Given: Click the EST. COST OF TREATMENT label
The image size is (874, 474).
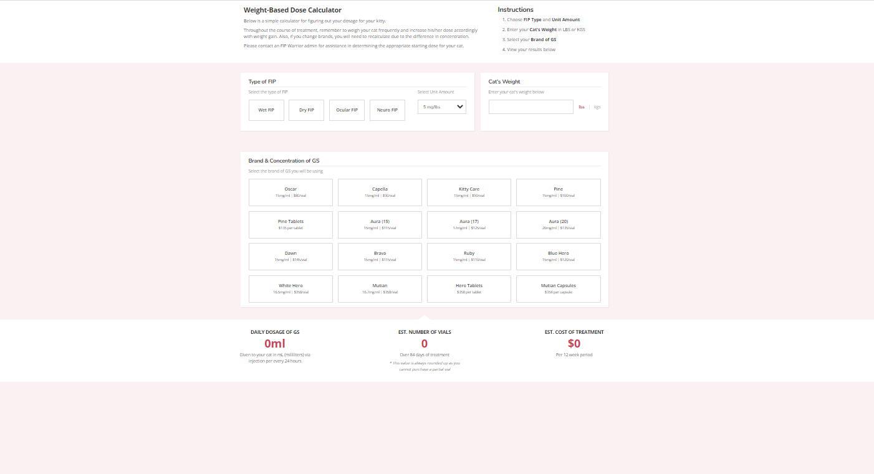Looking at the screenshot, I should (574, 332).
